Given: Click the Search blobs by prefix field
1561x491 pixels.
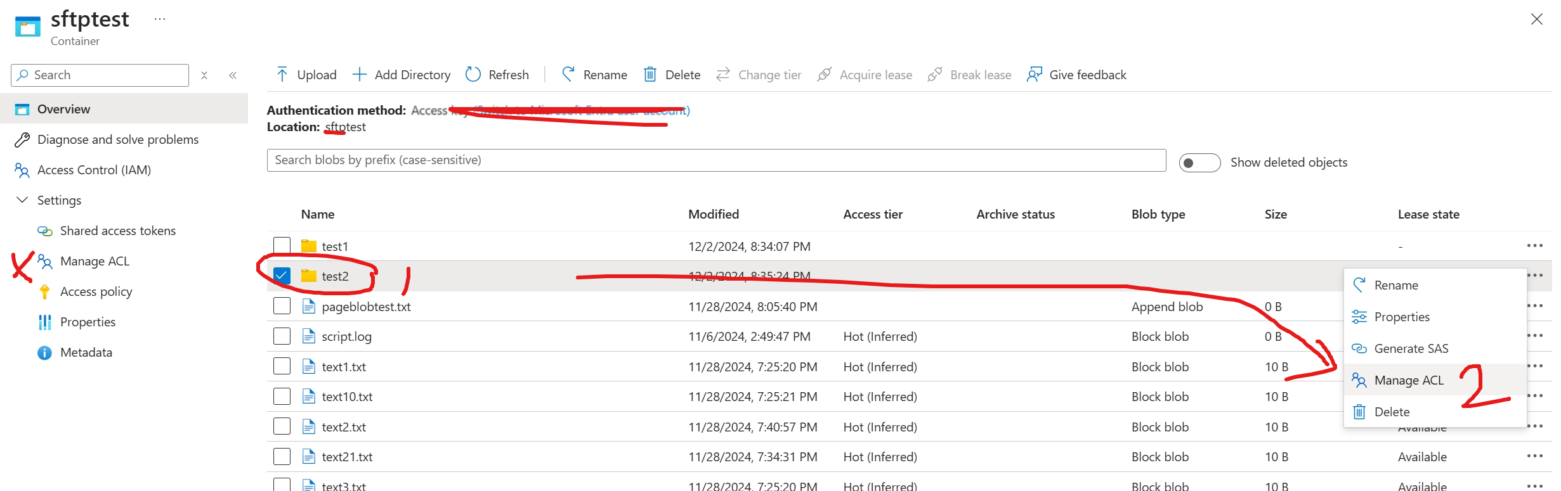Looking at the screenshot, I should pyautogui.click(x=715, y=160).
